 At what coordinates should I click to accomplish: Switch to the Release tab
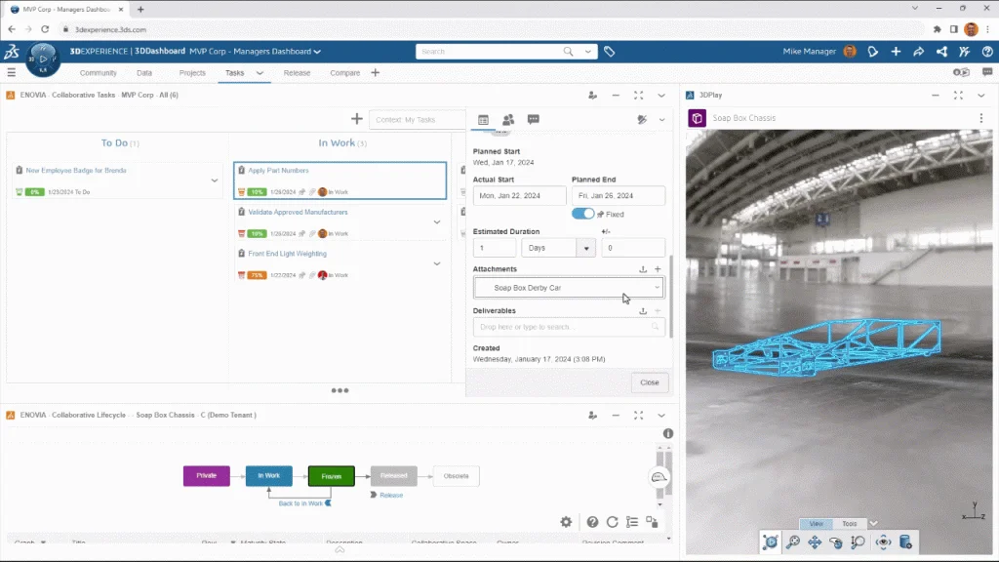tap(297, 73)
